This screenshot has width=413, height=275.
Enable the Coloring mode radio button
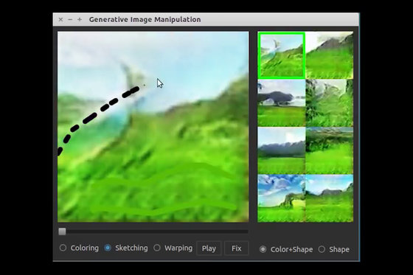(x=63, y=248)
